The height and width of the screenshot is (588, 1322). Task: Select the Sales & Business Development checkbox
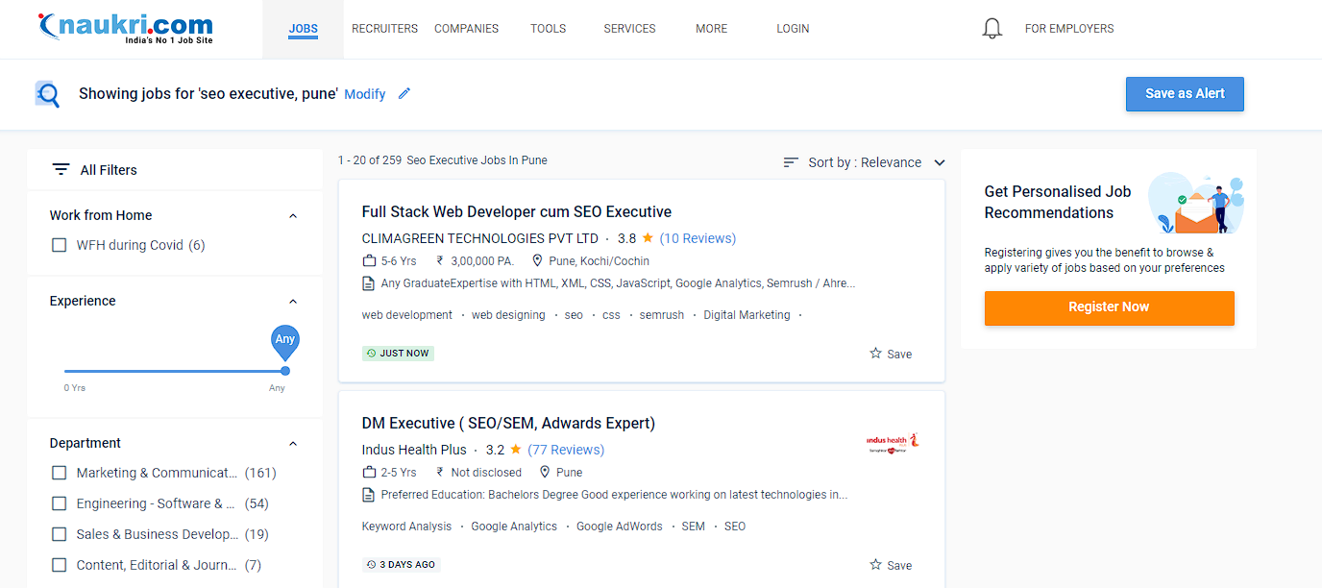coord(60,534)
